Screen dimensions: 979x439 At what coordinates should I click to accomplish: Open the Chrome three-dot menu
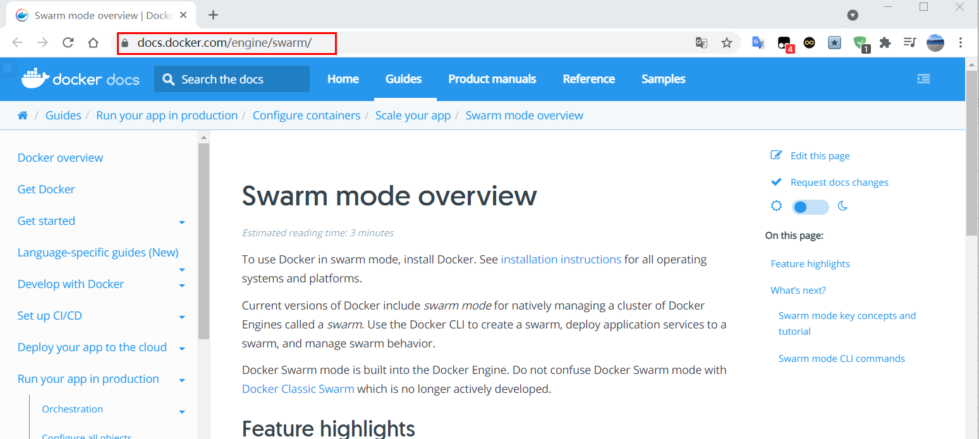click(961, 42)
